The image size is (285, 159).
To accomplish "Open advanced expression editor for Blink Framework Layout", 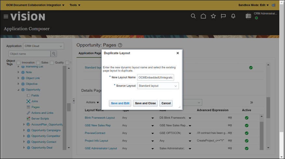I will tap(230, 118).
